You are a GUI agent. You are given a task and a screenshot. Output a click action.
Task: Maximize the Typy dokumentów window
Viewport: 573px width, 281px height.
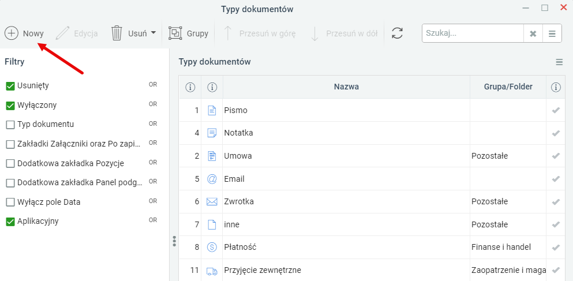tap(545, 8)
